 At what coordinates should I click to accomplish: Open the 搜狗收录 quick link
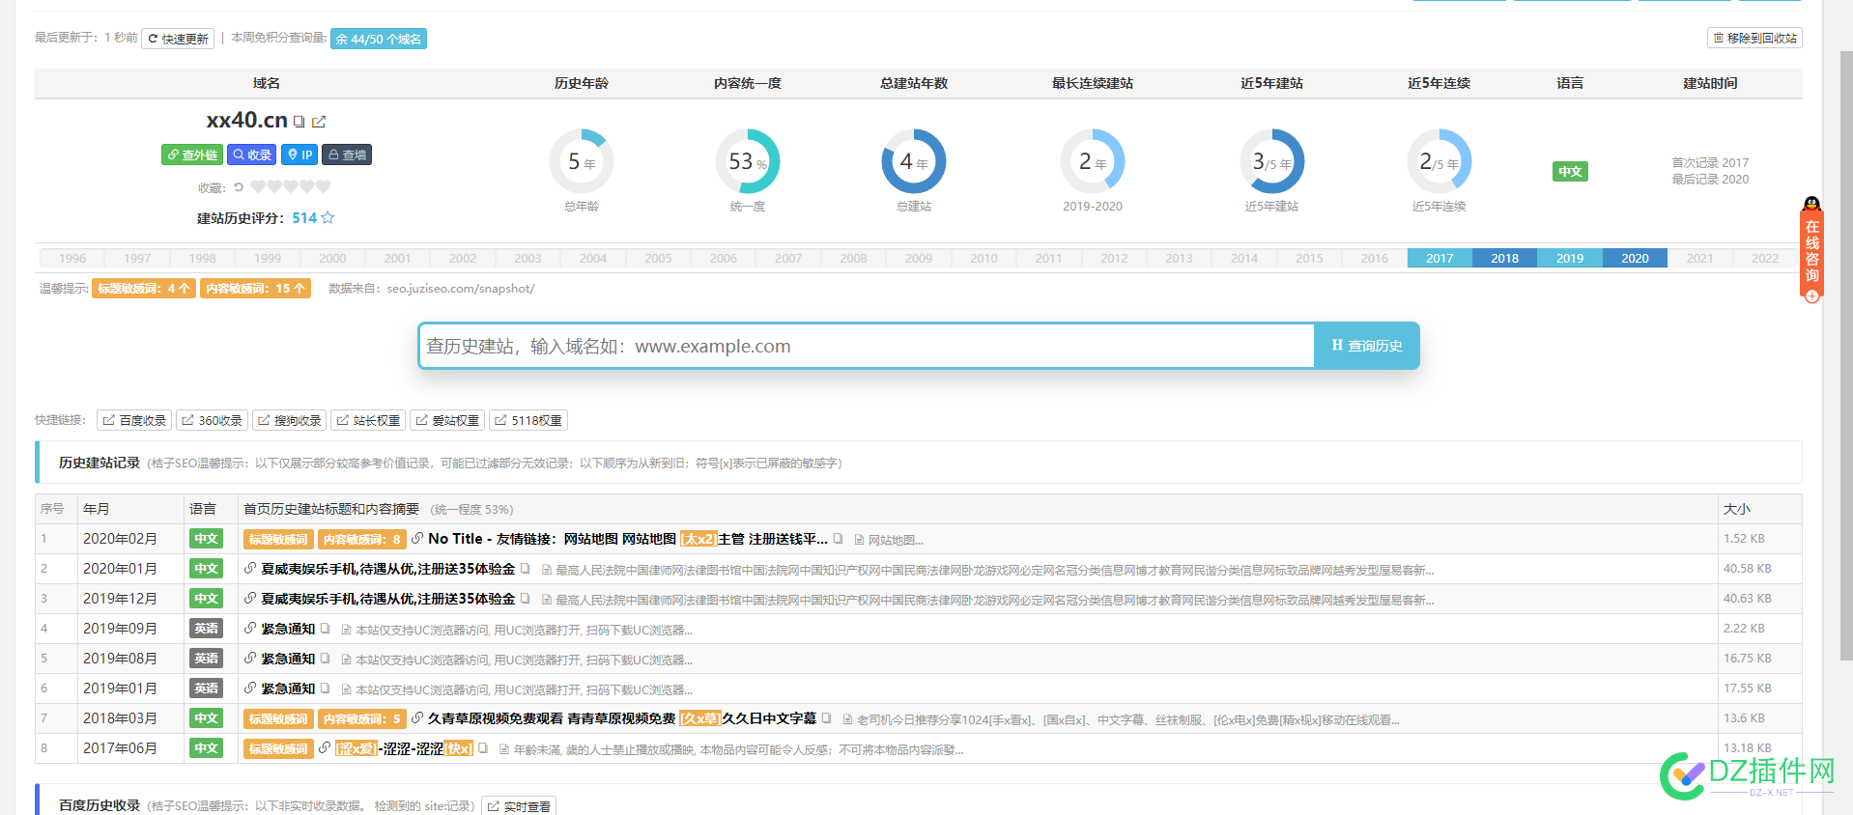point(289,420)
